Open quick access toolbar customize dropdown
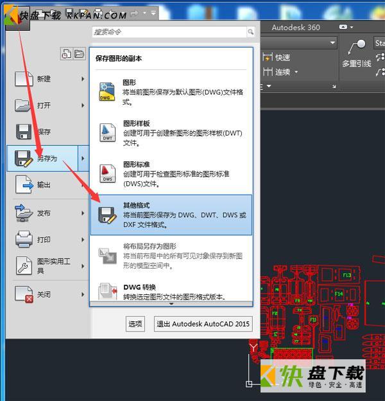The image size is (385, 401). click(x=153, y=13)
